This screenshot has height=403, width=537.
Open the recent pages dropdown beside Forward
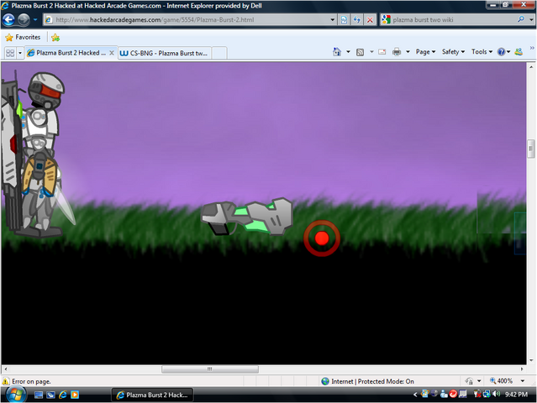point(35,19)
